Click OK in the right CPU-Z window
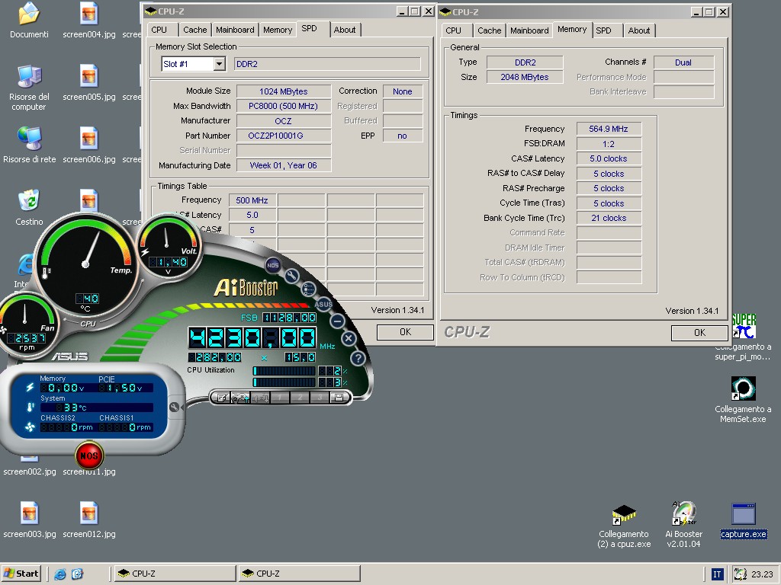The width and height of the screenshot is (781, 585). point(699,332)
